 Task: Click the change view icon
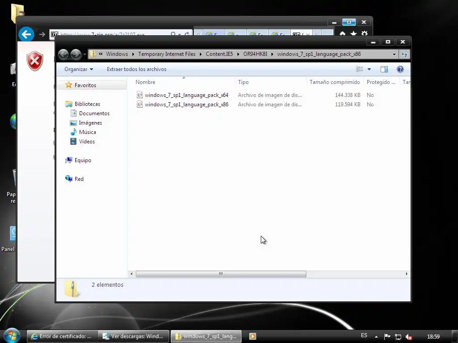tap(359, 69)
